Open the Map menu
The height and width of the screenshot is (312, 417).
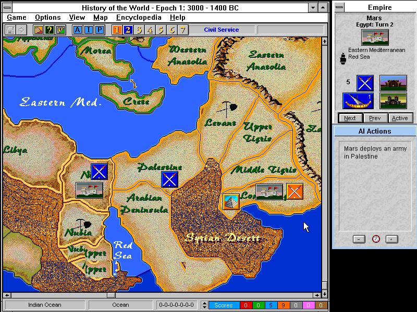[100, 18]
